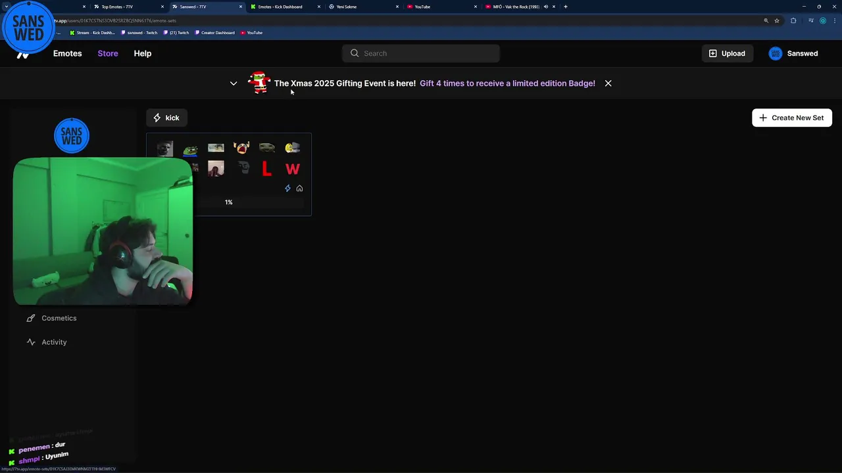Click the Sanswed profile picture in the sidebar
Image resolution: width=842 pixels, height=473 pixels.
point(72,135)
